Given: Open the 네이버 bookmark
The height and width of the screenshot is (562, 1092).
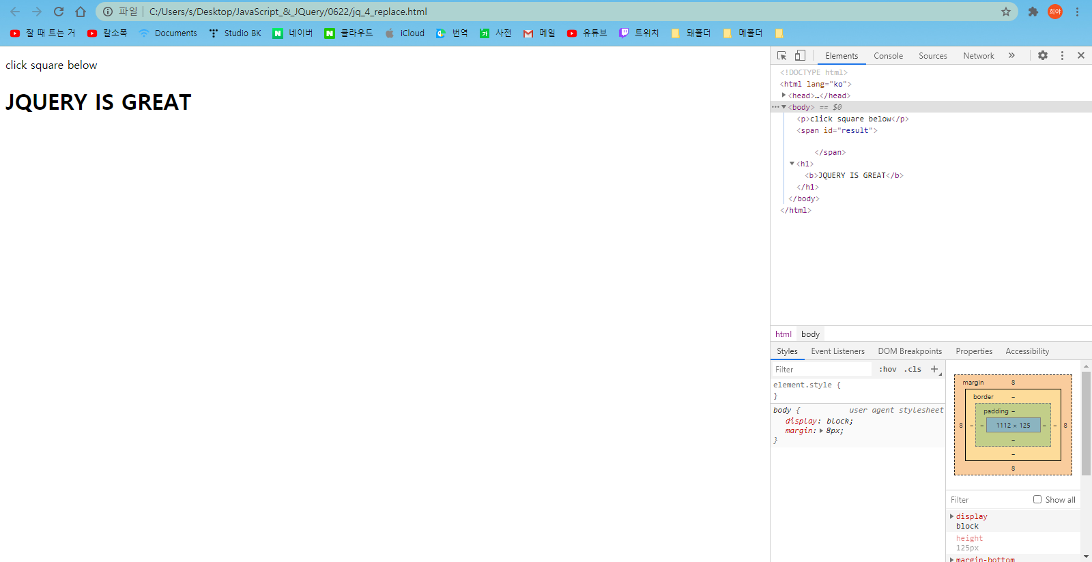Looking at the screenshot, I should point(293,33).
